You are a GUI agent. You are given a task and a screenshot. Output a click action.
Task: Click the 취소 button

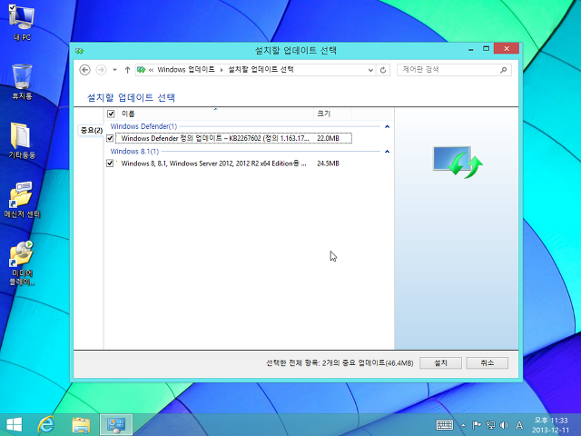(x=487, y=363)
